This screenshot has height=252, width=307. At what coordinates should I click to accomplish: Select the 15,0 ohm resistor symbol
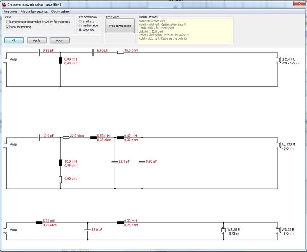120,53
